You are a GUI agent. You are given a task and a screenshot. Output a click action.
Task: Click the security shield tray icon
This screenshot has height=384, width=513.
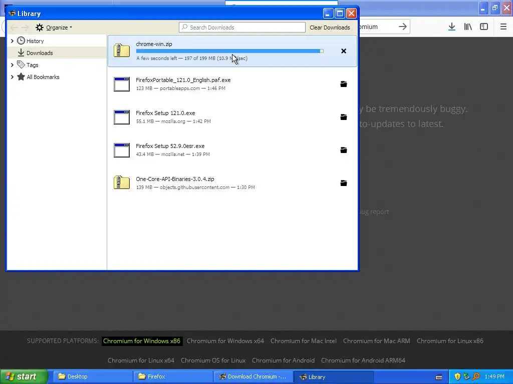(457, 376)
